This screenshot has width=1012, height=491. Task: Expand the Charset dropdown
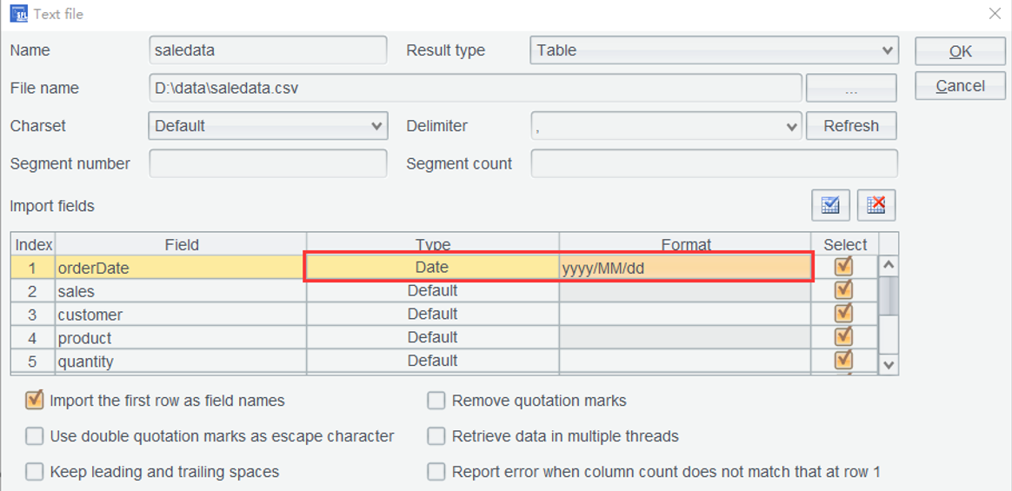(268, 126)
